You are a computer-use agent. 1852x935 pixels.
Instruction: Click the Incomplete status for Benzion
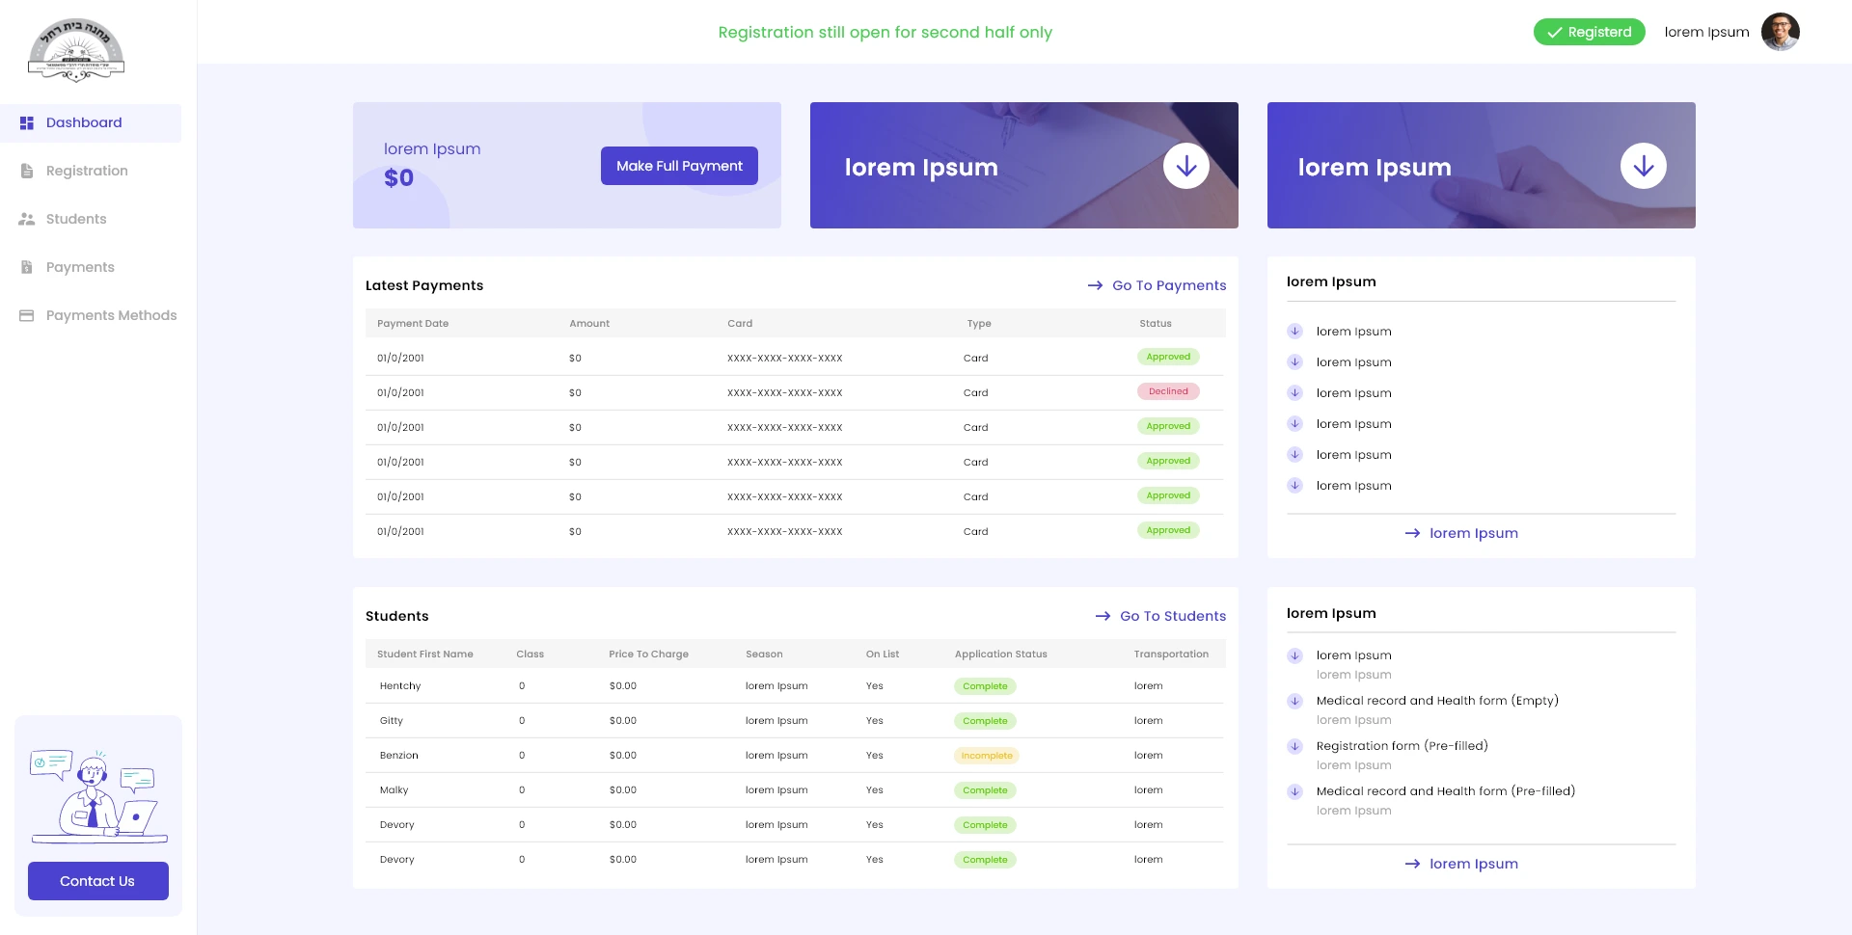click(986, 756)
